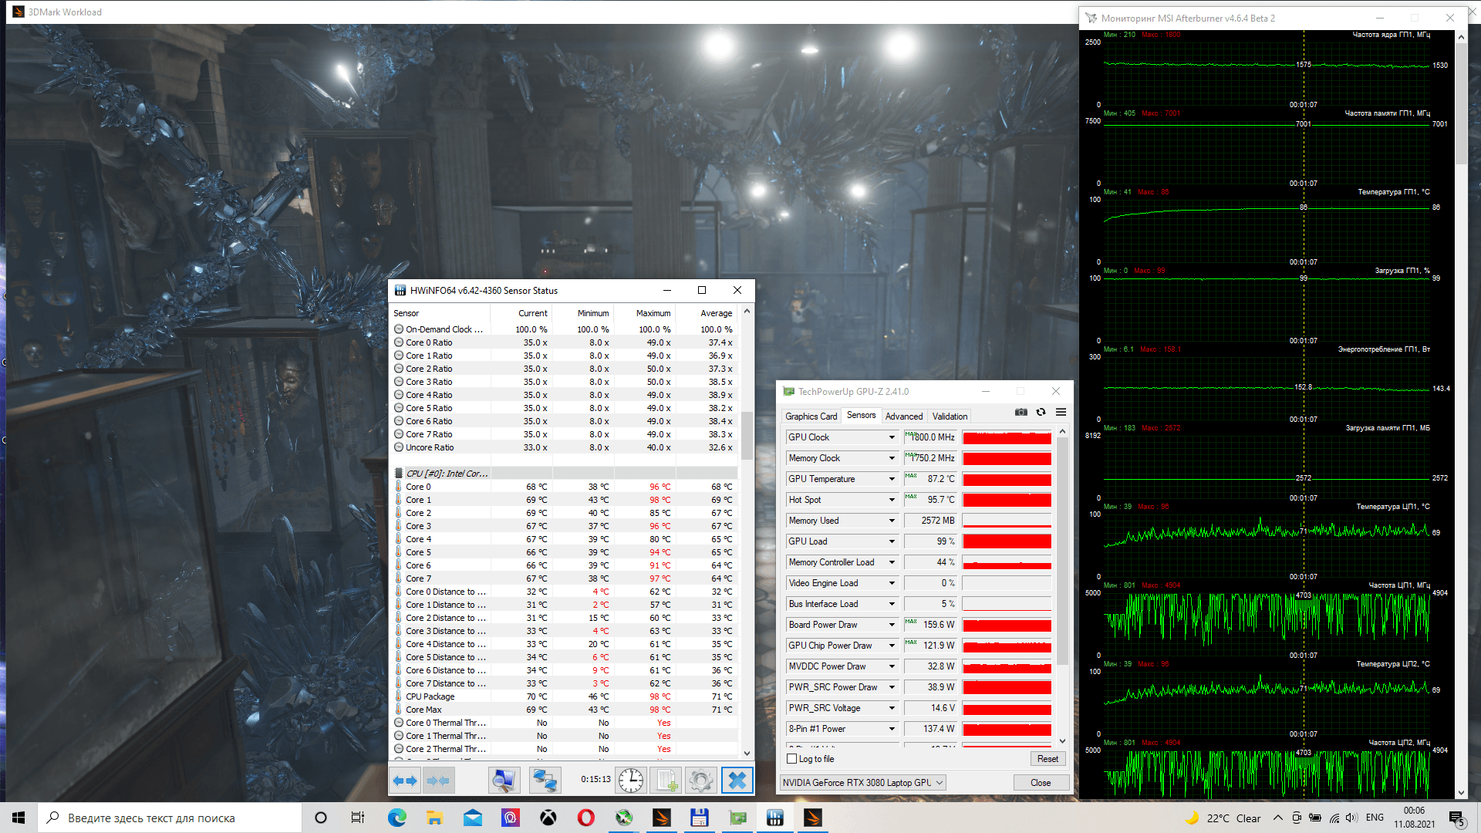The image size is (1481, 833).
Task: Open GPU-Z hamburger menu icon
Action: click(x=1061, y=413)
